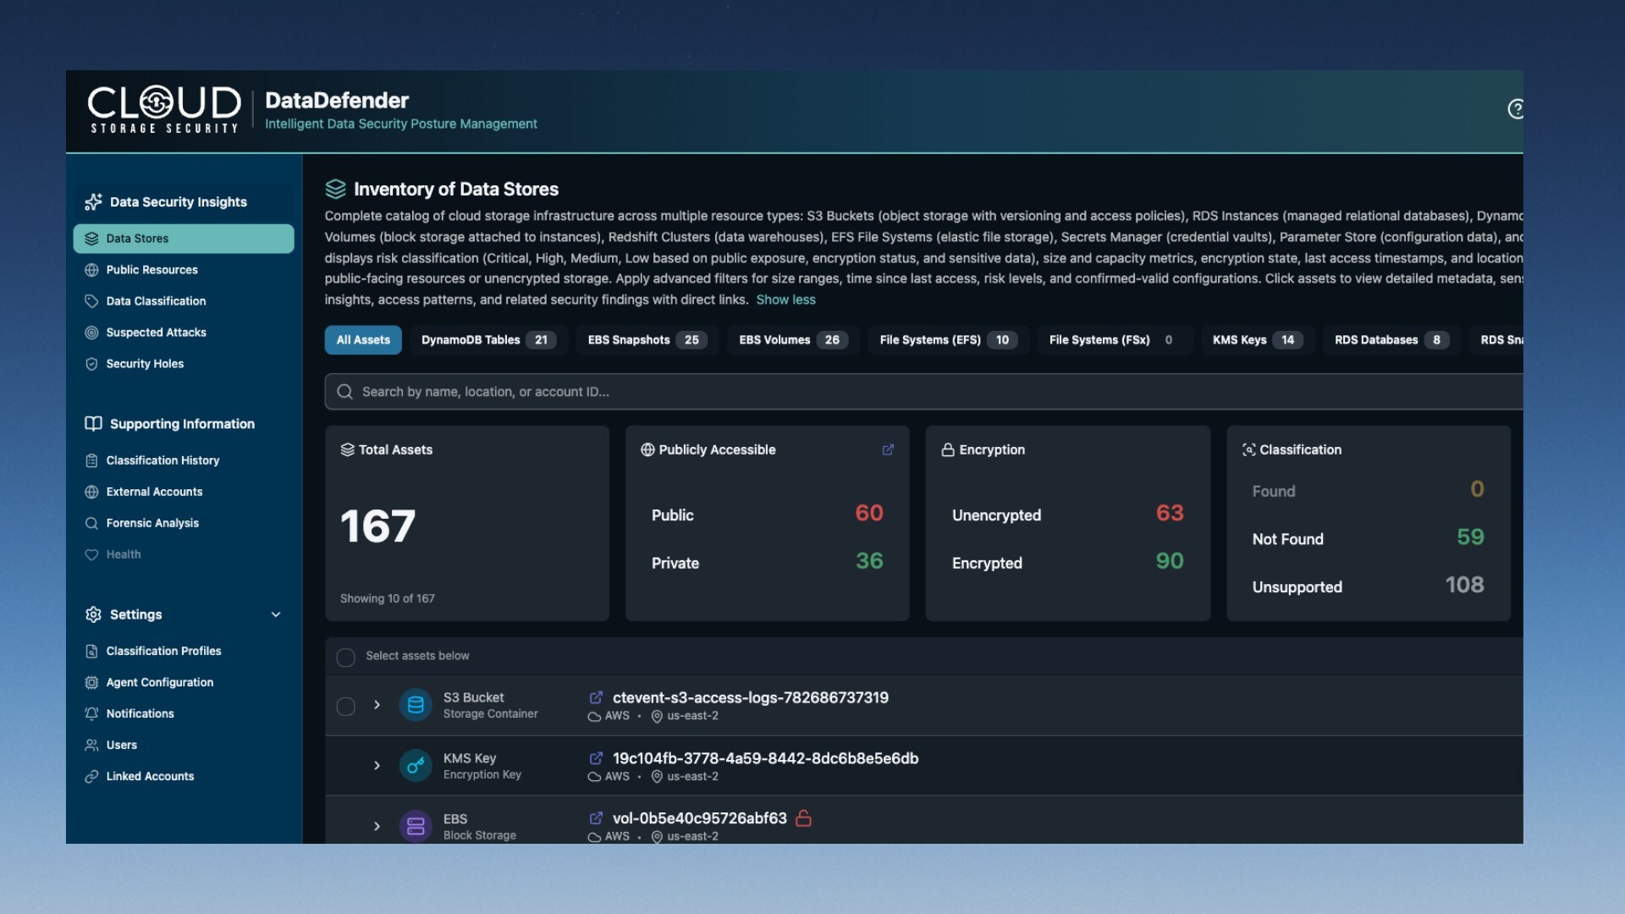Switch to the DynamoDB Tables tab
Screen dimensions: 1625x914
(487, 340)
